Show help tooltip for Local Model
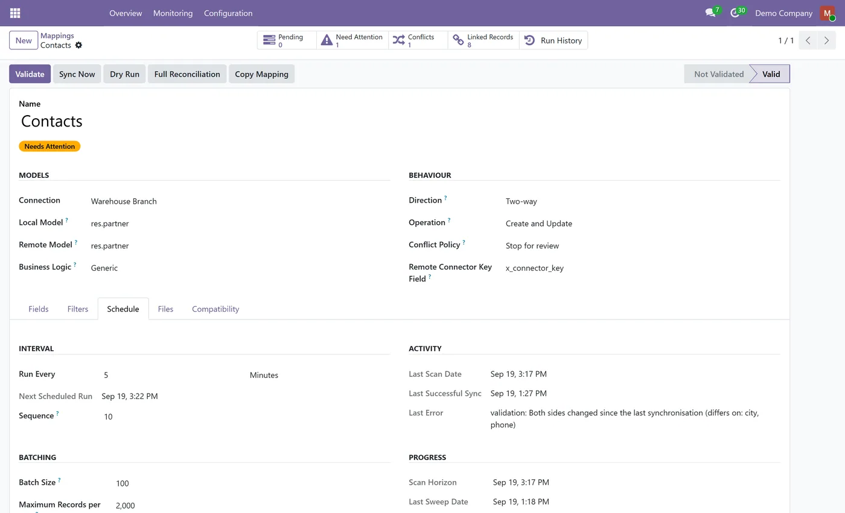 66,221
